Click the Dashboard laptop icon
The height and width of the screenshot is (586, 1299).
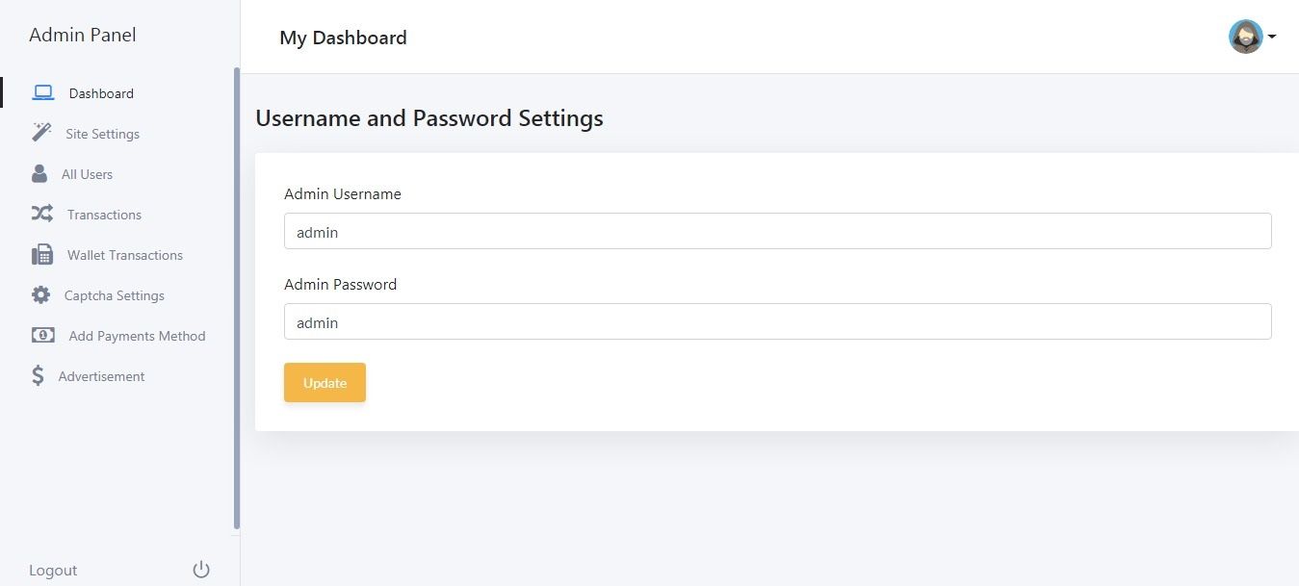[42, 93]
